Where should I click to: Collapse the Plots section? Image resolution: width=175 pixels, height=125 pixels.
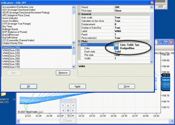click(x=79, y=41)
